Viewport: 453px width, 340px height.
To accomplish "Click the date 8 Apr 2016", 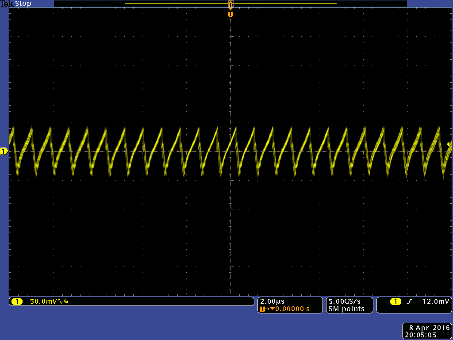I will pos(430,328).
